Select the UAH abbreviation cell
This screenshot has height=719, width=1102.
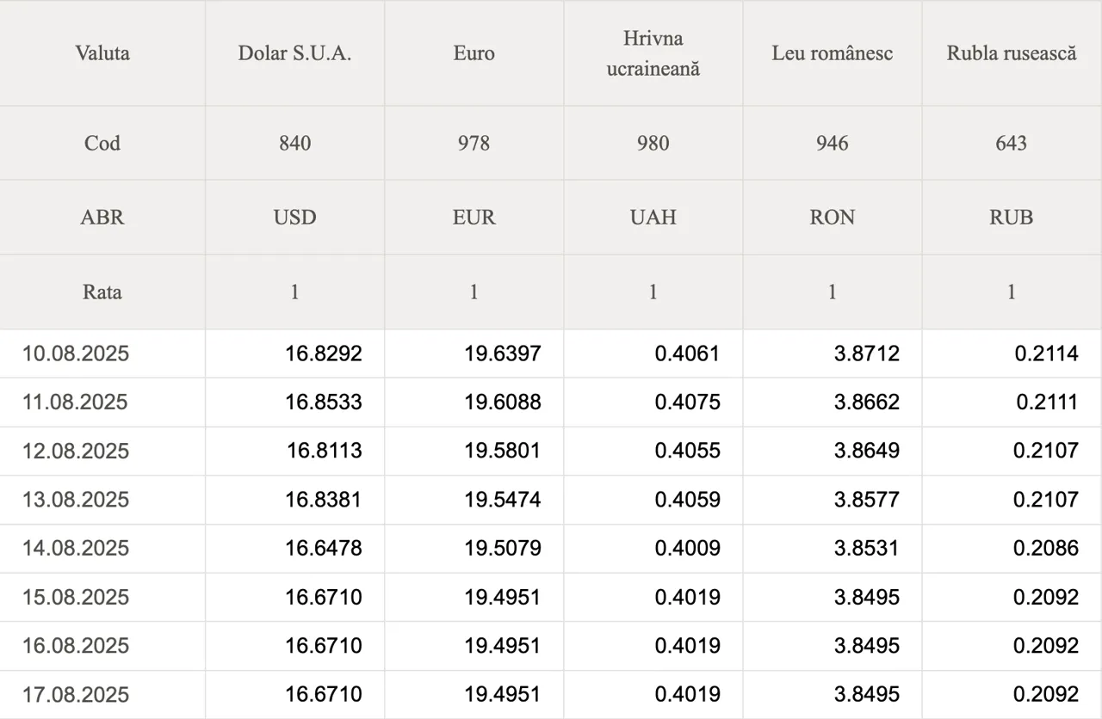pos(653,218)
